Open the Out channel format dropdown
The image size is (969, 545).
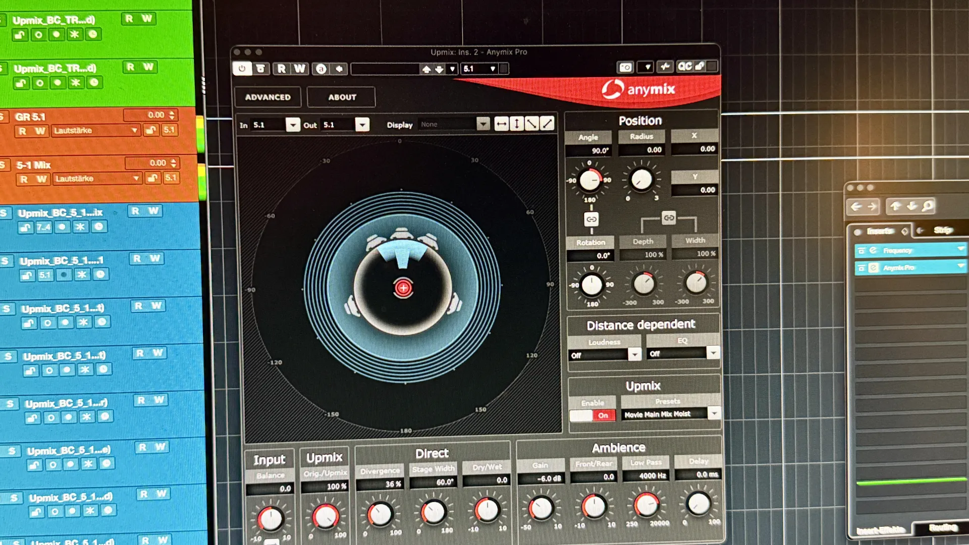[362, 125]
